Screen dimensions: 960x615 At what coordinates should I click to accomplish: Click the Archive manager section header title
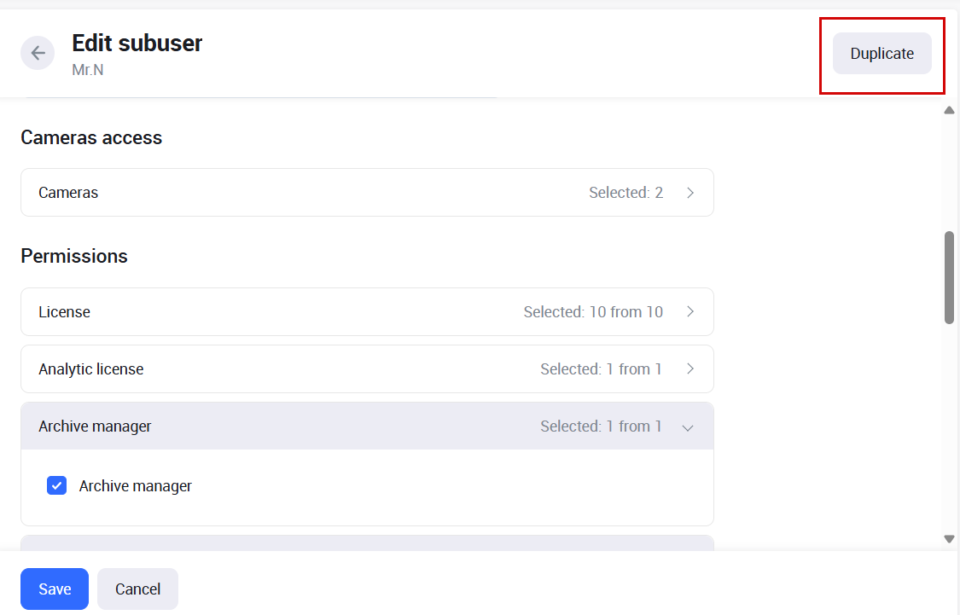[95, 426]
